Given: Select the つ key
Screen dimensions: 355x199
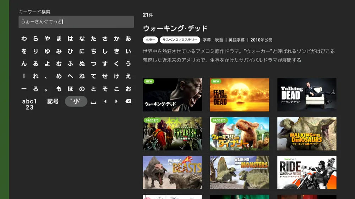Looking at the screenshot, I should coord(93,64).
